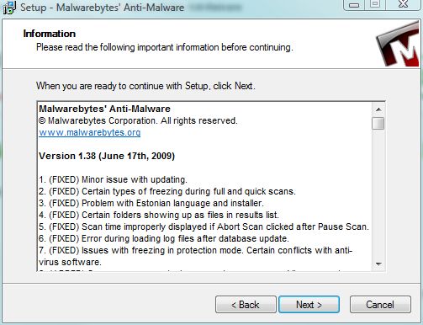Click the Version 1.38 heading text
The image size is (423, 325).
click(107, 156)
